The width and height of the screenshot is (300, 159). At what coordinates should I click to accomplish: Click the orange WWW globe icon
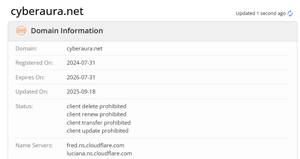tap(21, 31)
